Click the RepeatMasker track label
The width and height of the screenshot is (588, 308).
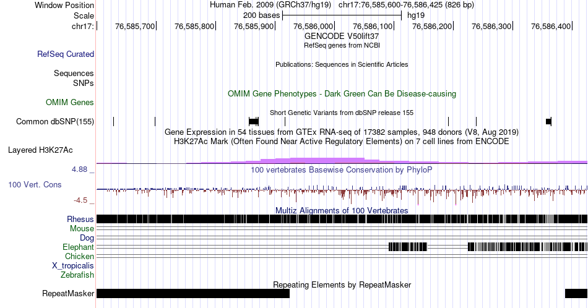[x=68, y=293]
